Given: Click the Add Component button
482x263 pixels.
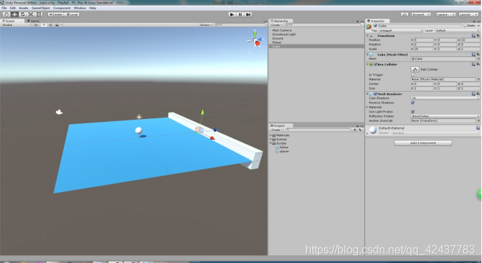Looking at the screenshot, I should click(423, 143).
